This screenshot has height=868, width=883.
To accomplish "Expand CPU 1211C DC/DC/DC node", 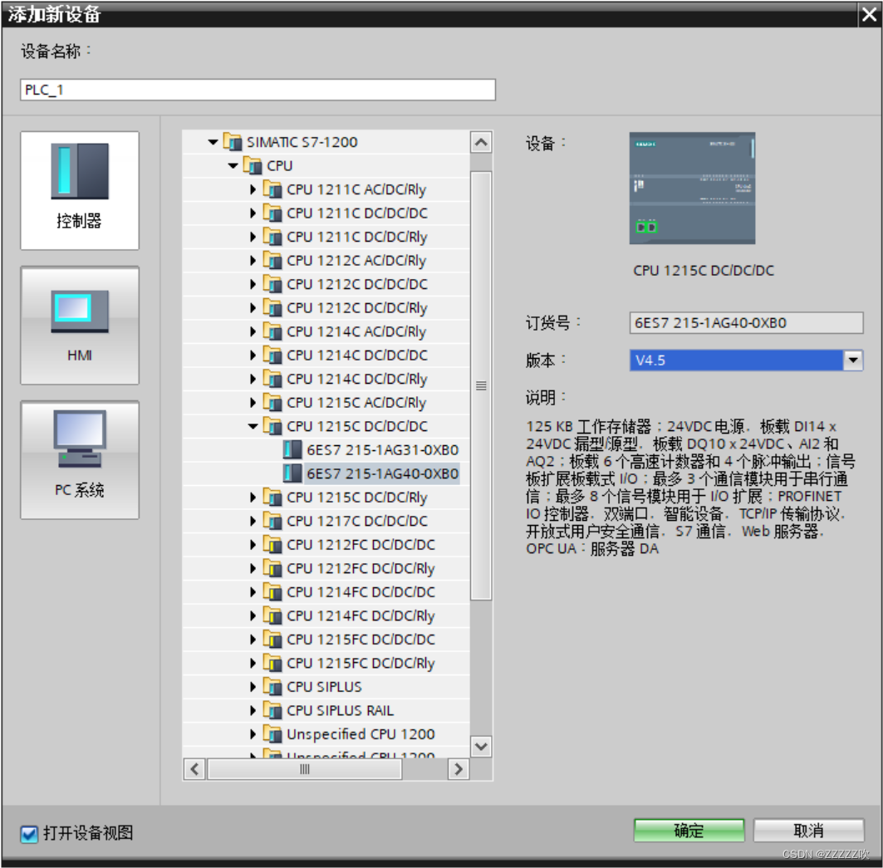I will pos(253,213).
